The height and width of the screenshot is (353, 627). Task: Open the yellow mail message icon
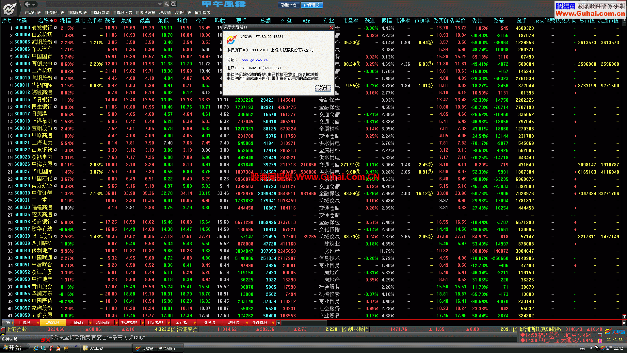tap(3, 335)
